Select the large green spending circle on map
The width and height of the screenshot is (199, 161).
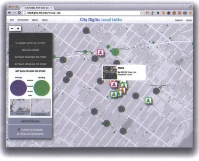point(115,52)
